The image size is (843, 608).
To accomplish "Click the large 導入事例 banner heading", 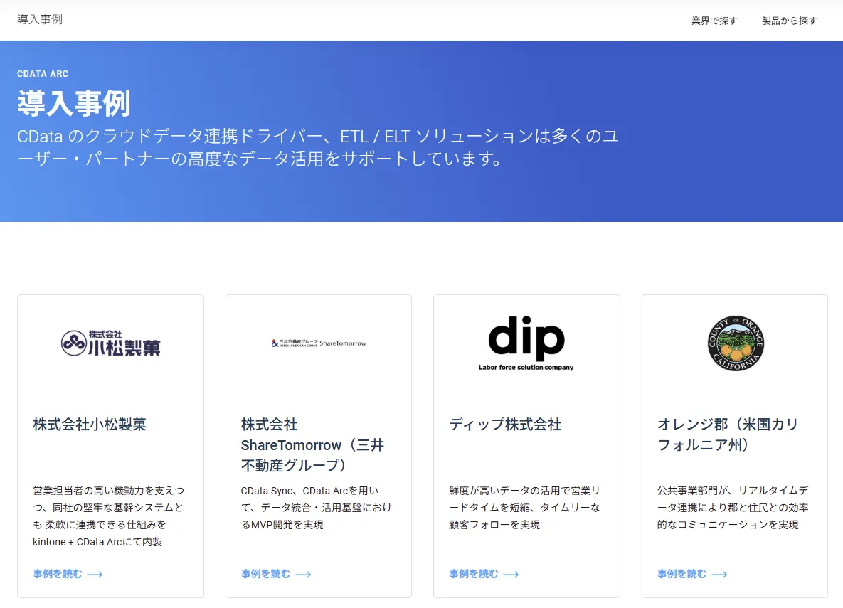I will (x=74, y=102).
